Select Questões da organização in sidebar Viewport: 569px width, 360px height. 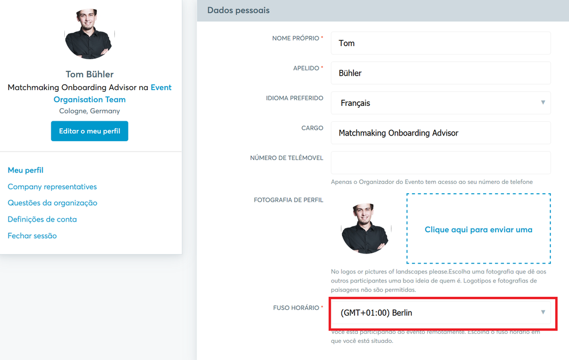pyautogui.click(x=52, y=203)
